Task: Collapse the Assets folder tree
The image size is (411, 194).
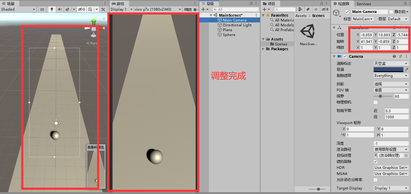Action: 263,39
